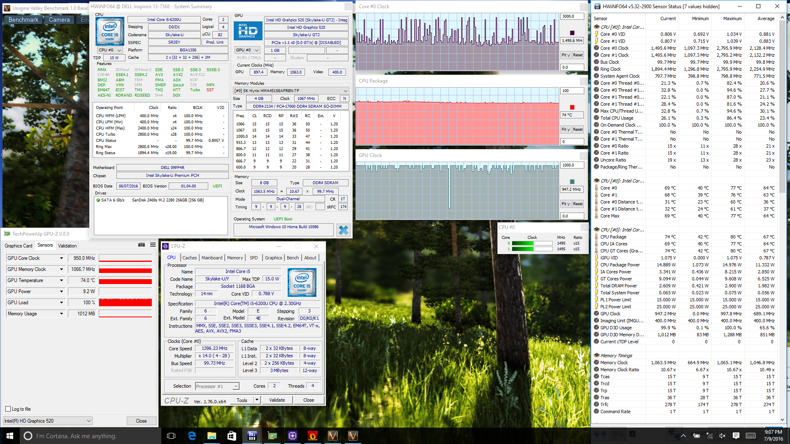This screenshot has height=444, width=790.
Task: Switch to HWiNFO via its taskbar icon
Action: pyautogui.click(x=252, y=436)
